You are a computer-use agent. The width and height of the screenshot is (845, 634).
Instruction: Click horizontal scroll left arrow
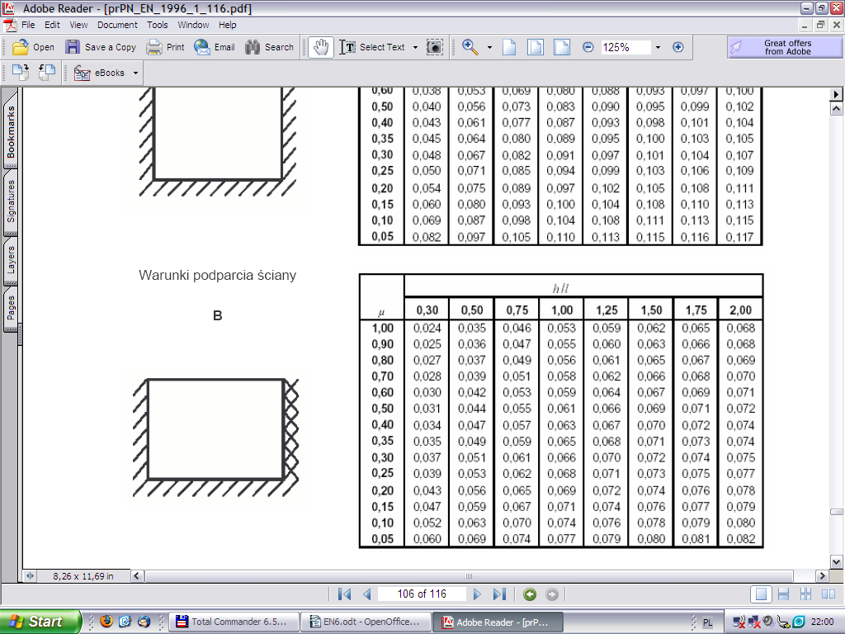tap(136, 575)
